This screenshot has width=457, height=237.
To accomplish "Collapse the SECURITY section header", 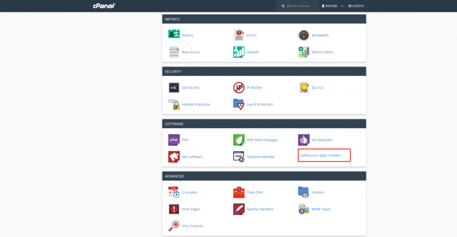I will pos(264,71).
